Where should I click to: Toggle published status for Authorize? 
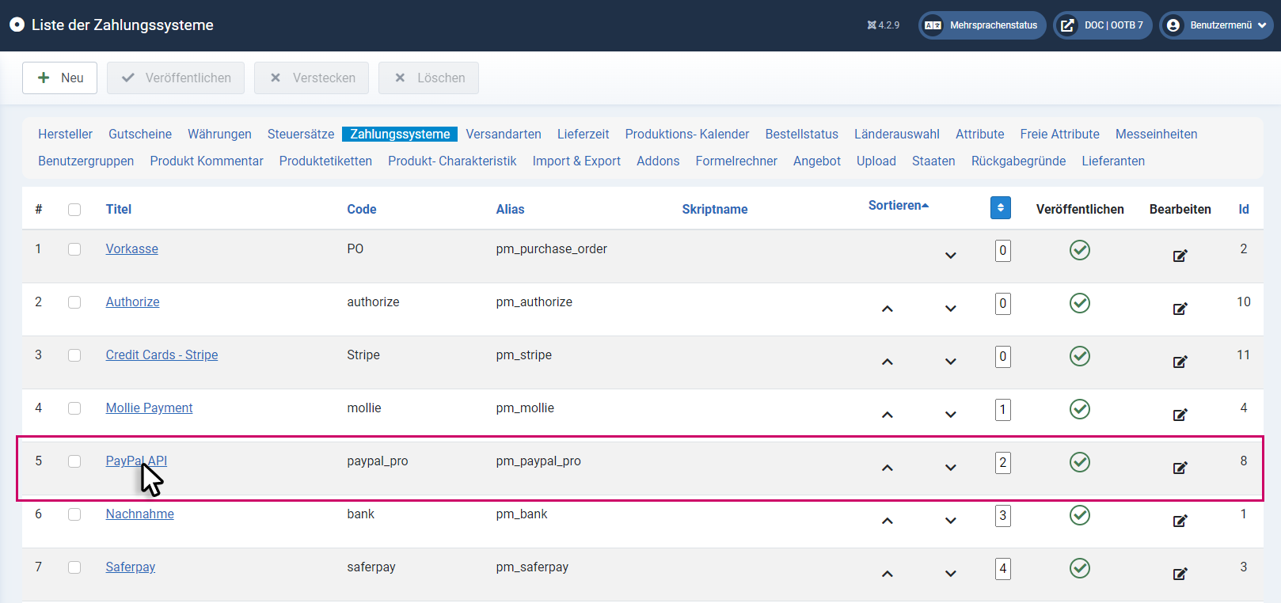(1080, 303)
